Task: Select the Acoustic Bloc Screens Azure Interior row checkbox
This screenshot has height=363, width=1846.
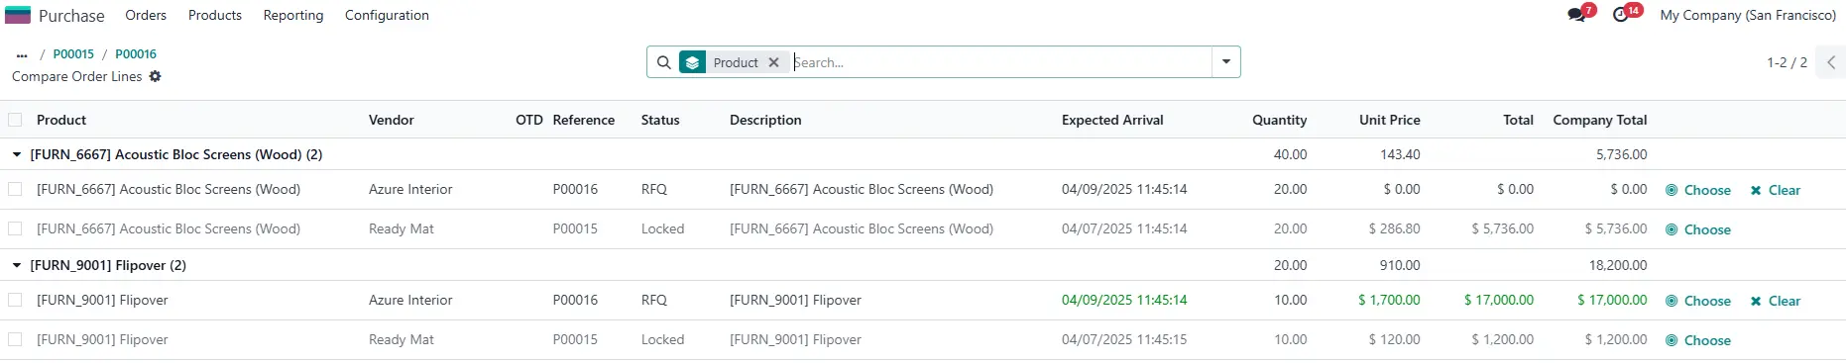Action: pyautogui.click(x=15, y=189)
